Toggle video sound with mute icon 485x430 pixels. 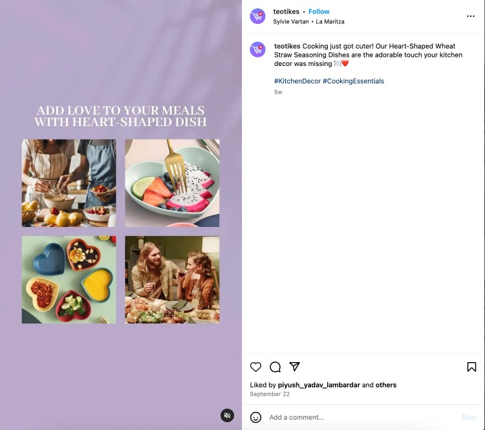click(228, 416)
